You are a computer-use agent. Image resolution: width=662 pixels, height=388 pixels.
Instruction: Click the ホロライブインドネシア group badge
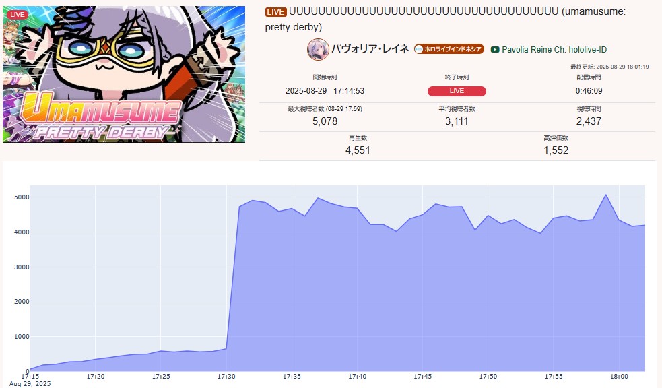(449, 49)
